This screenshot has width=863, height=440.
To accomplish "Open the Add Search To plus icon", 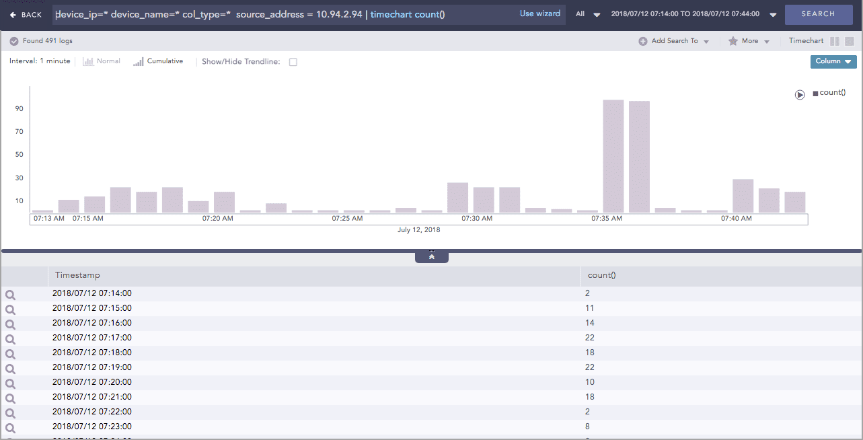I will [x=644, y=40].
